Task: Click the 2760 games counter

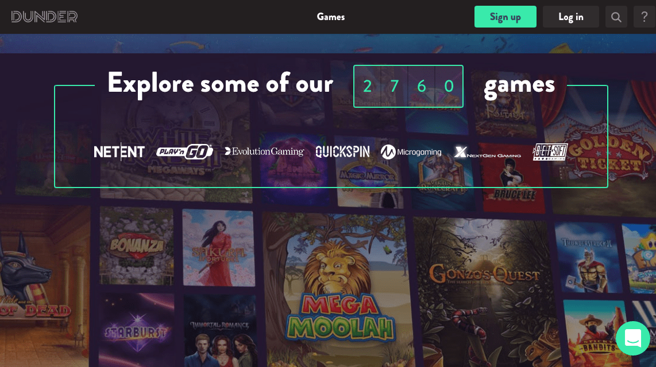Action: point(408,87)
